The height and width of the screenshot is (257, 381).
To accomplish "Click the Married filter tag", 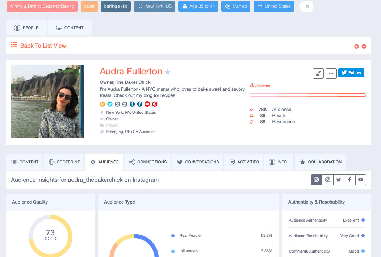I will coord(236,6).
